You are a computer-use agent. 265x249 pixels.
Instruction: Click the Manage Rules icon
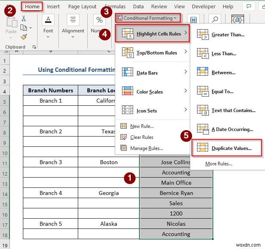point(124,148)
